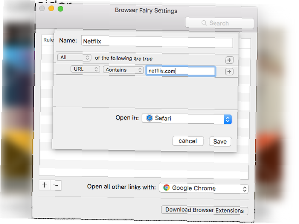Click the Rule column header

48,40
